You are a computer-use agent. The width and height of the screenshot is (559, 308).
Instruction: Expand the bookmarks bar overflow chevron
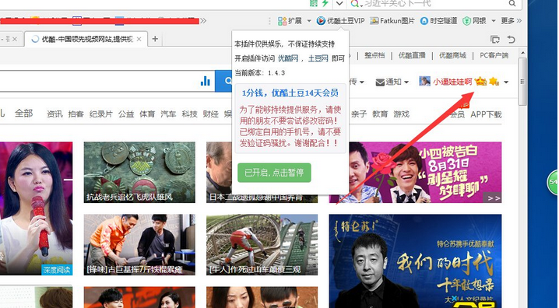(x=203, y=21)
